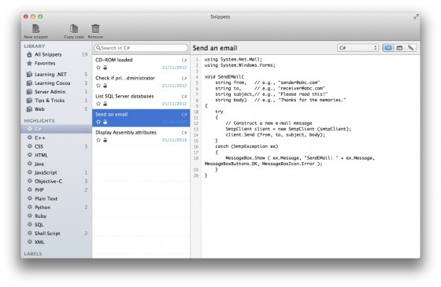Screen dimensions: 441x287
Task: Toggle lock icon on Check if pri...dministrator
Action: [105, 86]
